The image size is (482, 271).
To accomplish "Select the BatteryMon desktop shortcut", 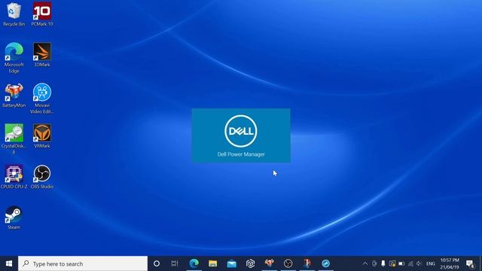I will pyautogui.click(x=14, y=96).
